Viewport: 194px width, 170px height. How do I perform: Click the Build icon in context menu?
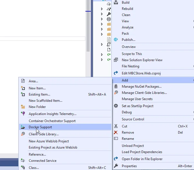click(x=116, y=2)
